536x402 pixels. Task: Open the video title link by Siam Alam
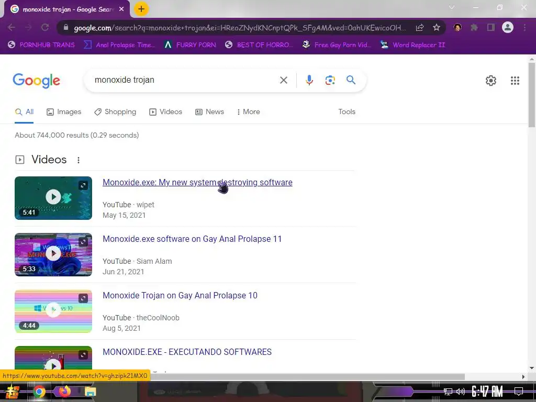coord(192,239)
